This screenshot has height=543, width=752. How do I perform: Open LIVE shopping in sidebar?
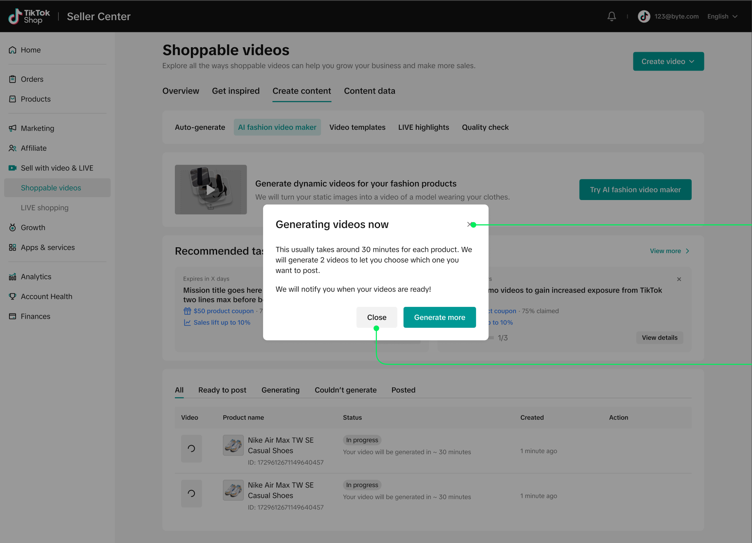pos(45,208)
